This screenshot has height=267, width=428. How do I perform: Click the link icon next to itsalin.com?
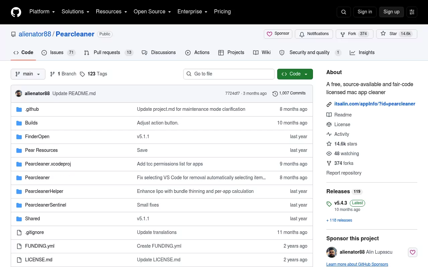click(329, 104)
